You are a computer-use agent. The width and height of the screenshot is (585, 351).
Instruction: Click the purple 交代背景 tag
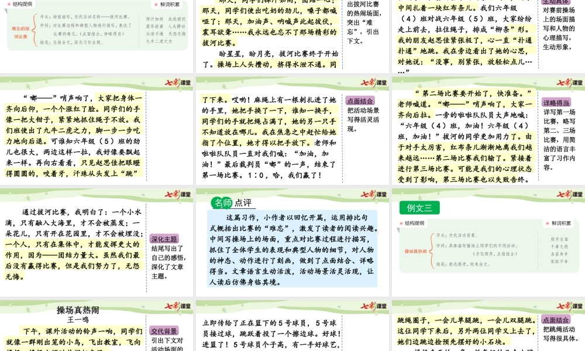164,331
